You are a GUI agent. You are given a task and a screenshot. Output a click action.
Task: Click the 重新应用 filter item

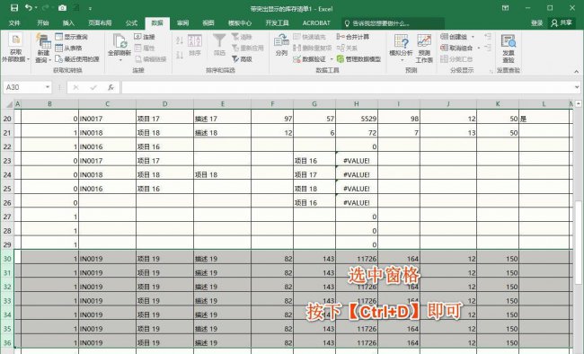point(247,49)
